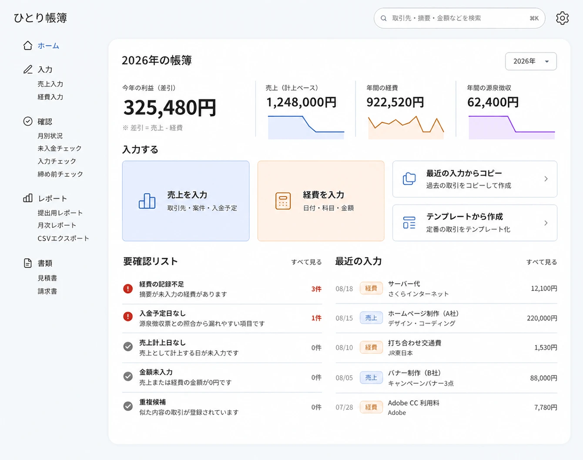The width and height of the screenshot is (583, 460).
Task: Click the search field 取引先・摘要・金額などを検索
Action: [459, 18]
